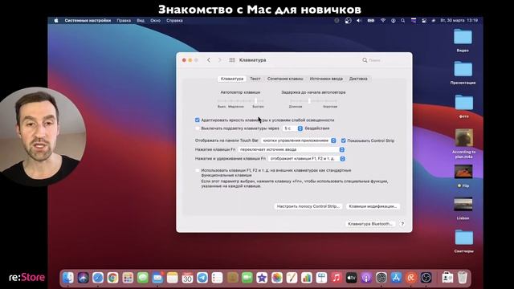Screen dimensions: 514x289
Task: Open the Вид menu
Action: click(x=141, y=20)
